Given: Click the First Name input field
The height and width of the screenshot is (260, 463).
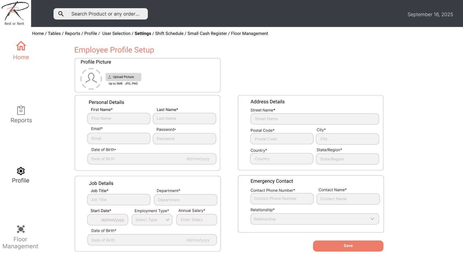Looking at the screenshot, I should click(119, 118).
